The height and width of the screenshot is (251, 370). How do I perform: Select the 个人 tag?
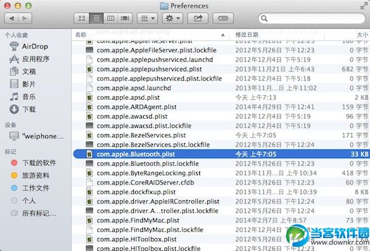click(x=23, y=201)
